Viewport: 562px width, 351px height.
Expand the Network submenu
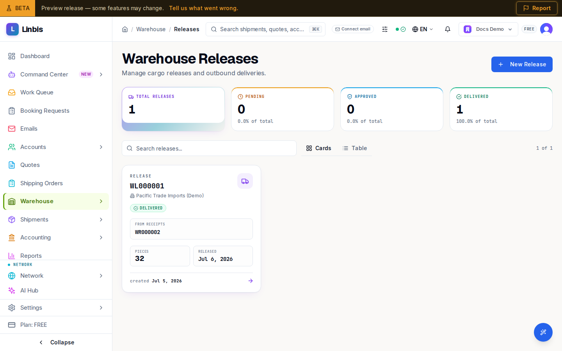click(101, 276)
